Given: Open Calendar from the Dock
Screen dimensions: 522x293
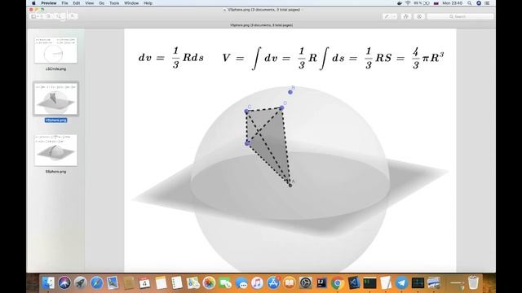Looking at the screenshot, I should [145, 283].
